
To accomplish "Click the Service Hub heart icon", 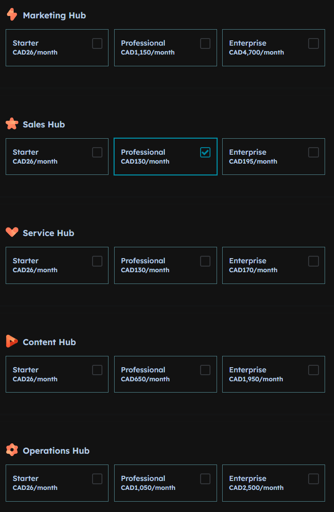I will pyautogui.click(x=12, y=232).
